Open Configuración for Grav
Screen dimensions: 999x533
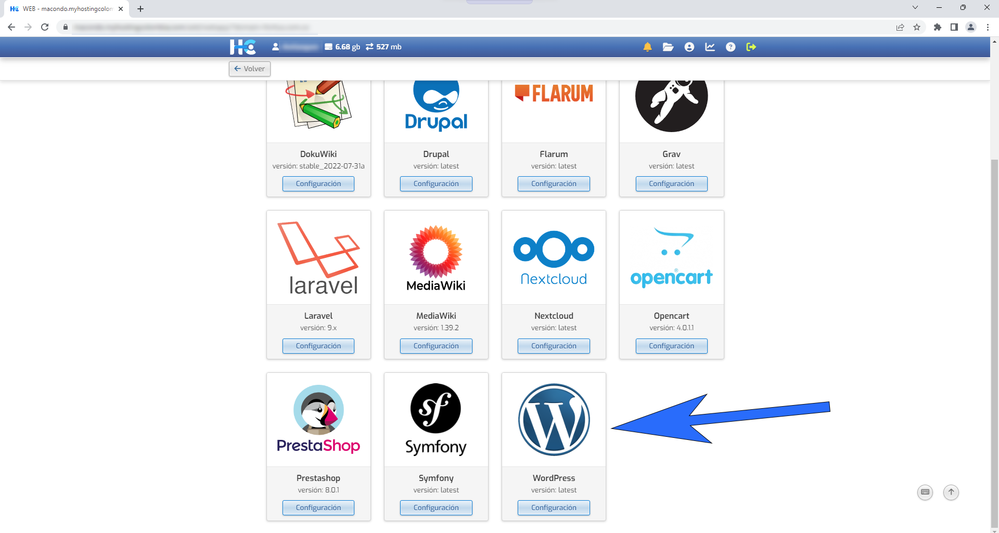click(671, 184)
